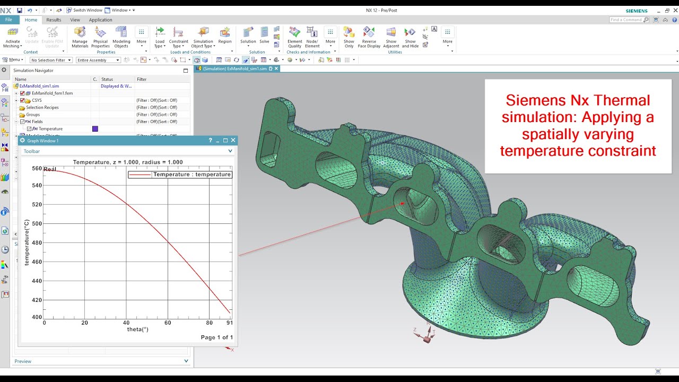679x382 pixels.
Task: Expand the Toolbar section chevron
Action: coord(230,151)
